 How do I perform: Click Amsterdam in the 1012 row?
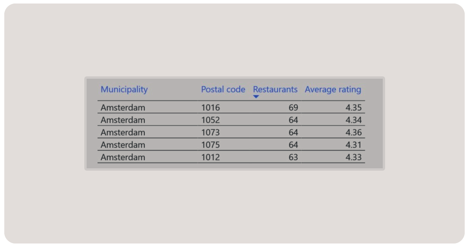click(x=123, y=157)
